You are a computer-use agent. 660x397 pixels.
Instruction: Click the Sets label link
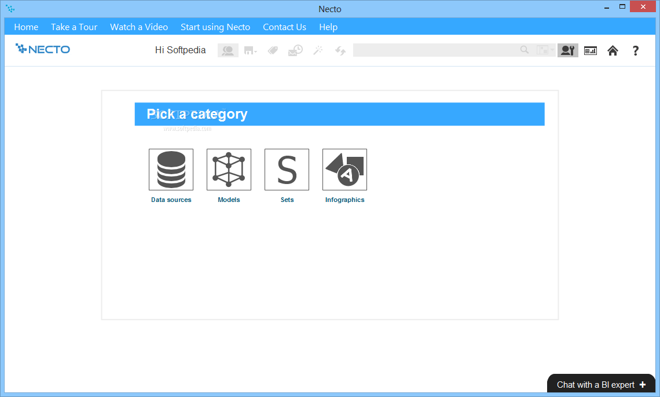287,200
